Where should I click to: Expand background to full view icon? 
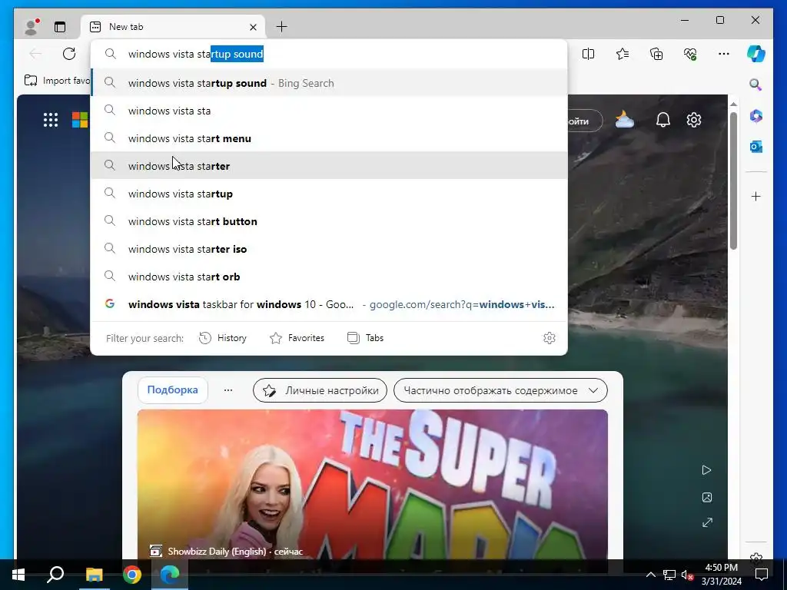pos(707,522)
